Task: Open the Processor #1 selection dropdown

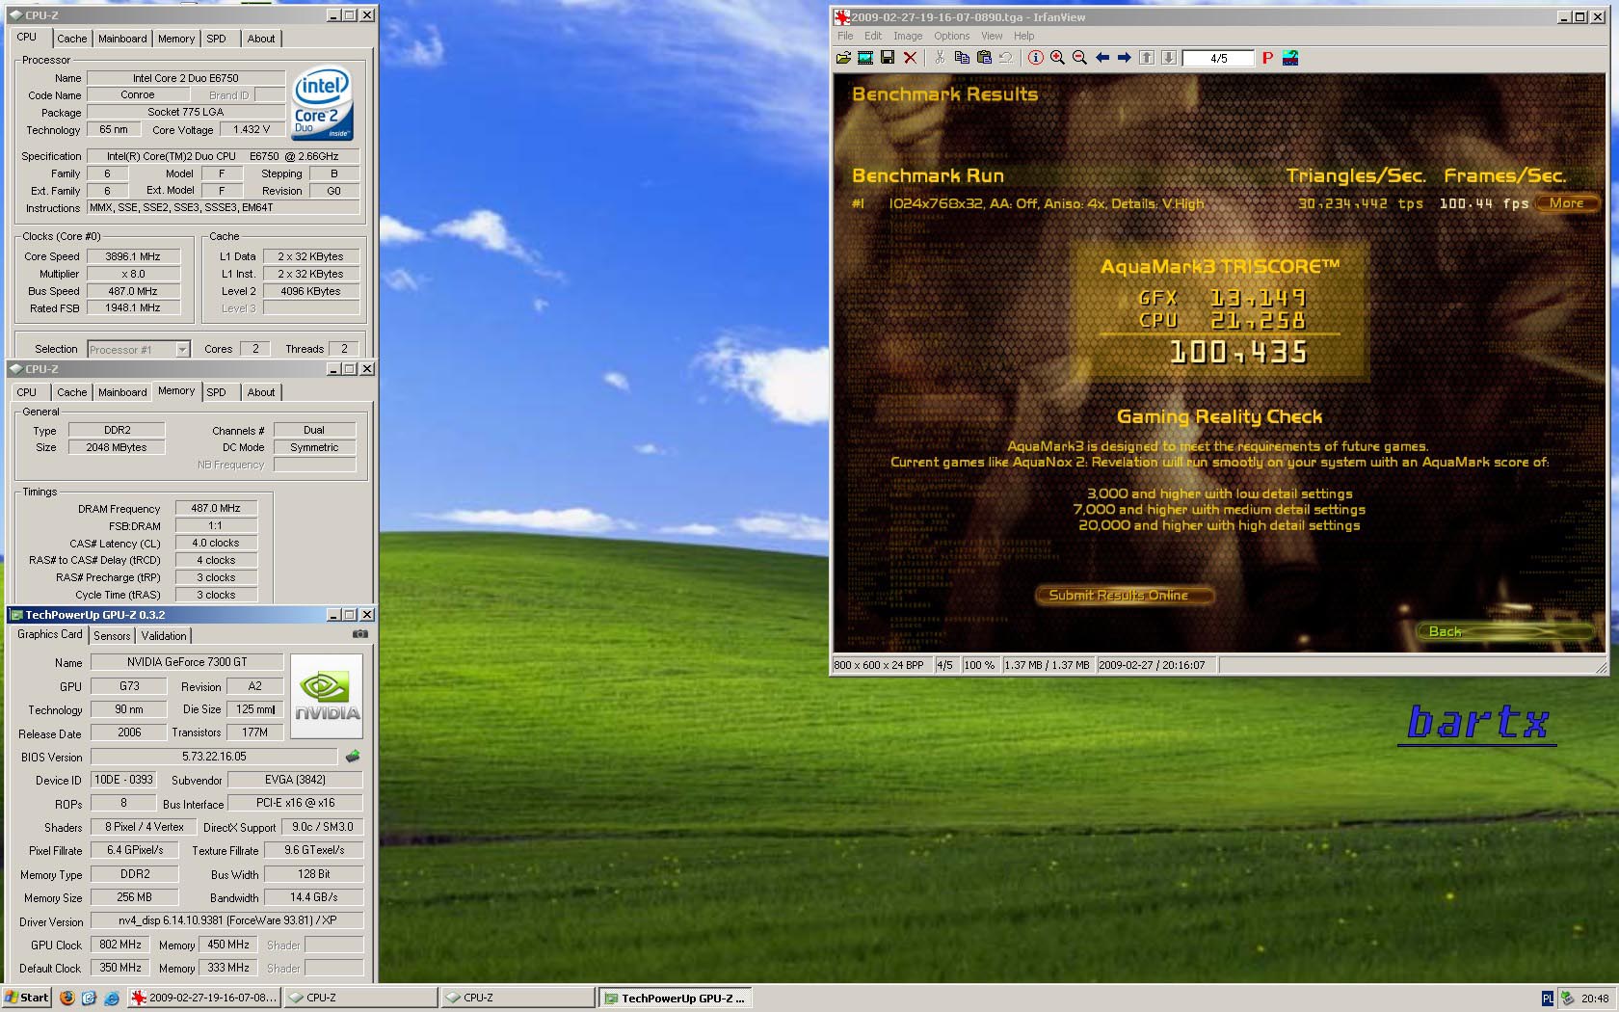Action: (139, 349)
